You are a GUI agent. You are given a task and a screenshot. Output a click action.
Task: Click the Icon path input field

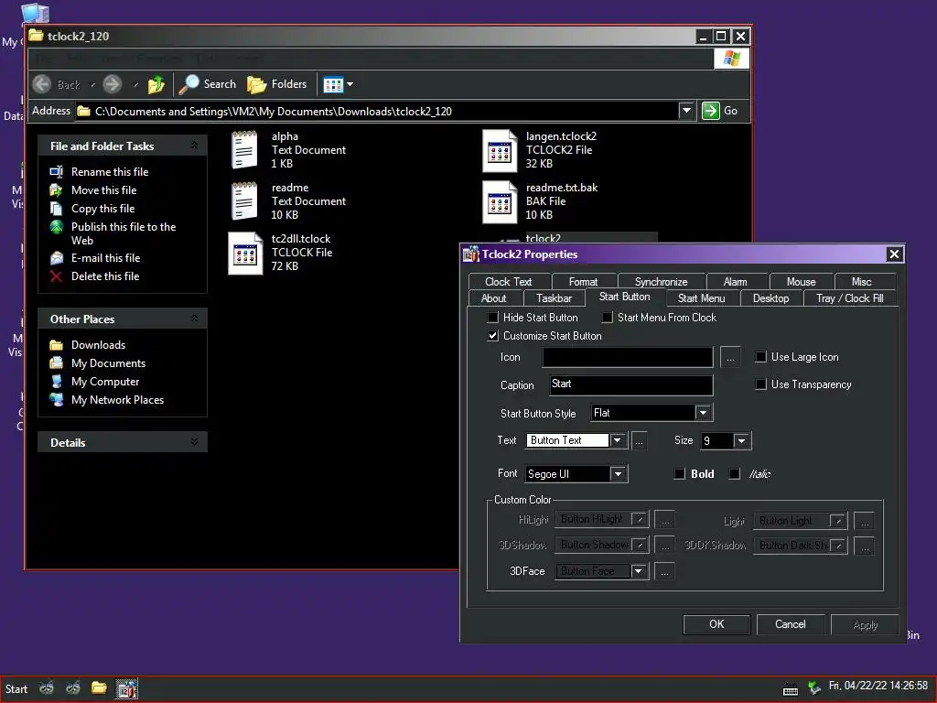628,357
